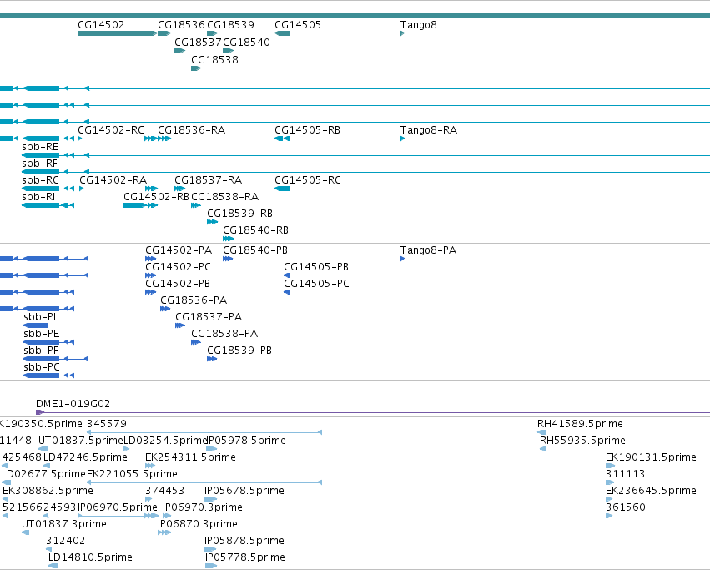Select EST RH55935.5prime

[x=543, y=449]
